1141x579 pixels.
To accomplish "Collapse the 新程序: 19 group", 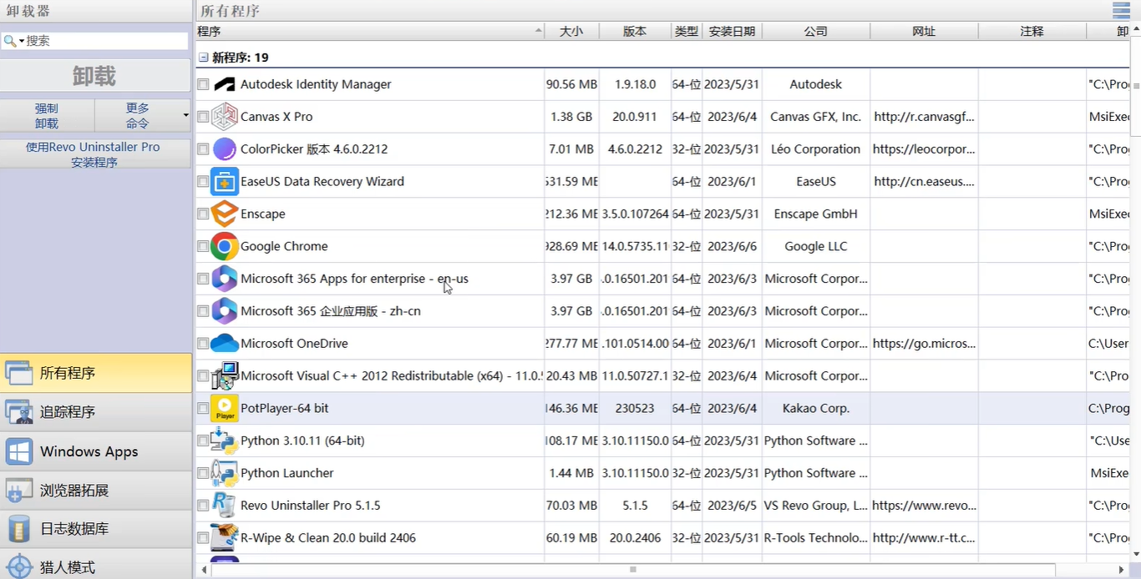I will [x=203, y=58].
